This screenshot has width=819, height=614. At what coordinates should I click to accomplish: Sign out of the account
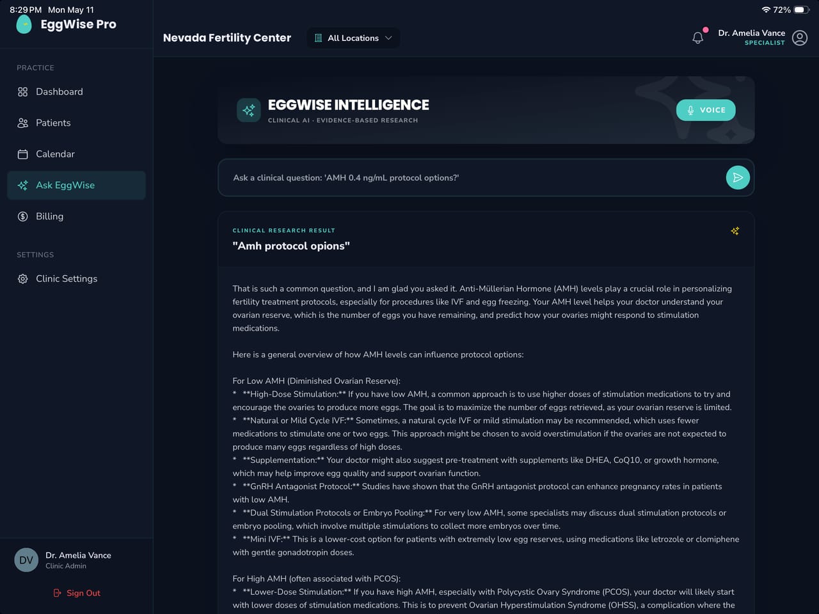pos(77,593)
